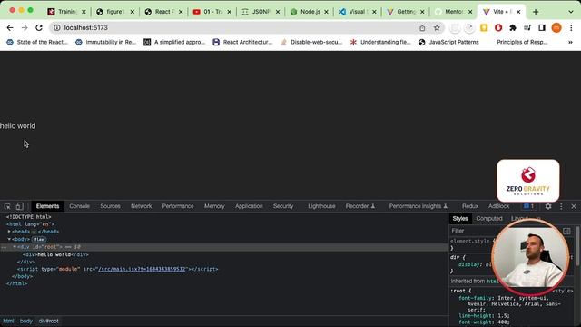Open the AdBlock tab

coord(498,206)
